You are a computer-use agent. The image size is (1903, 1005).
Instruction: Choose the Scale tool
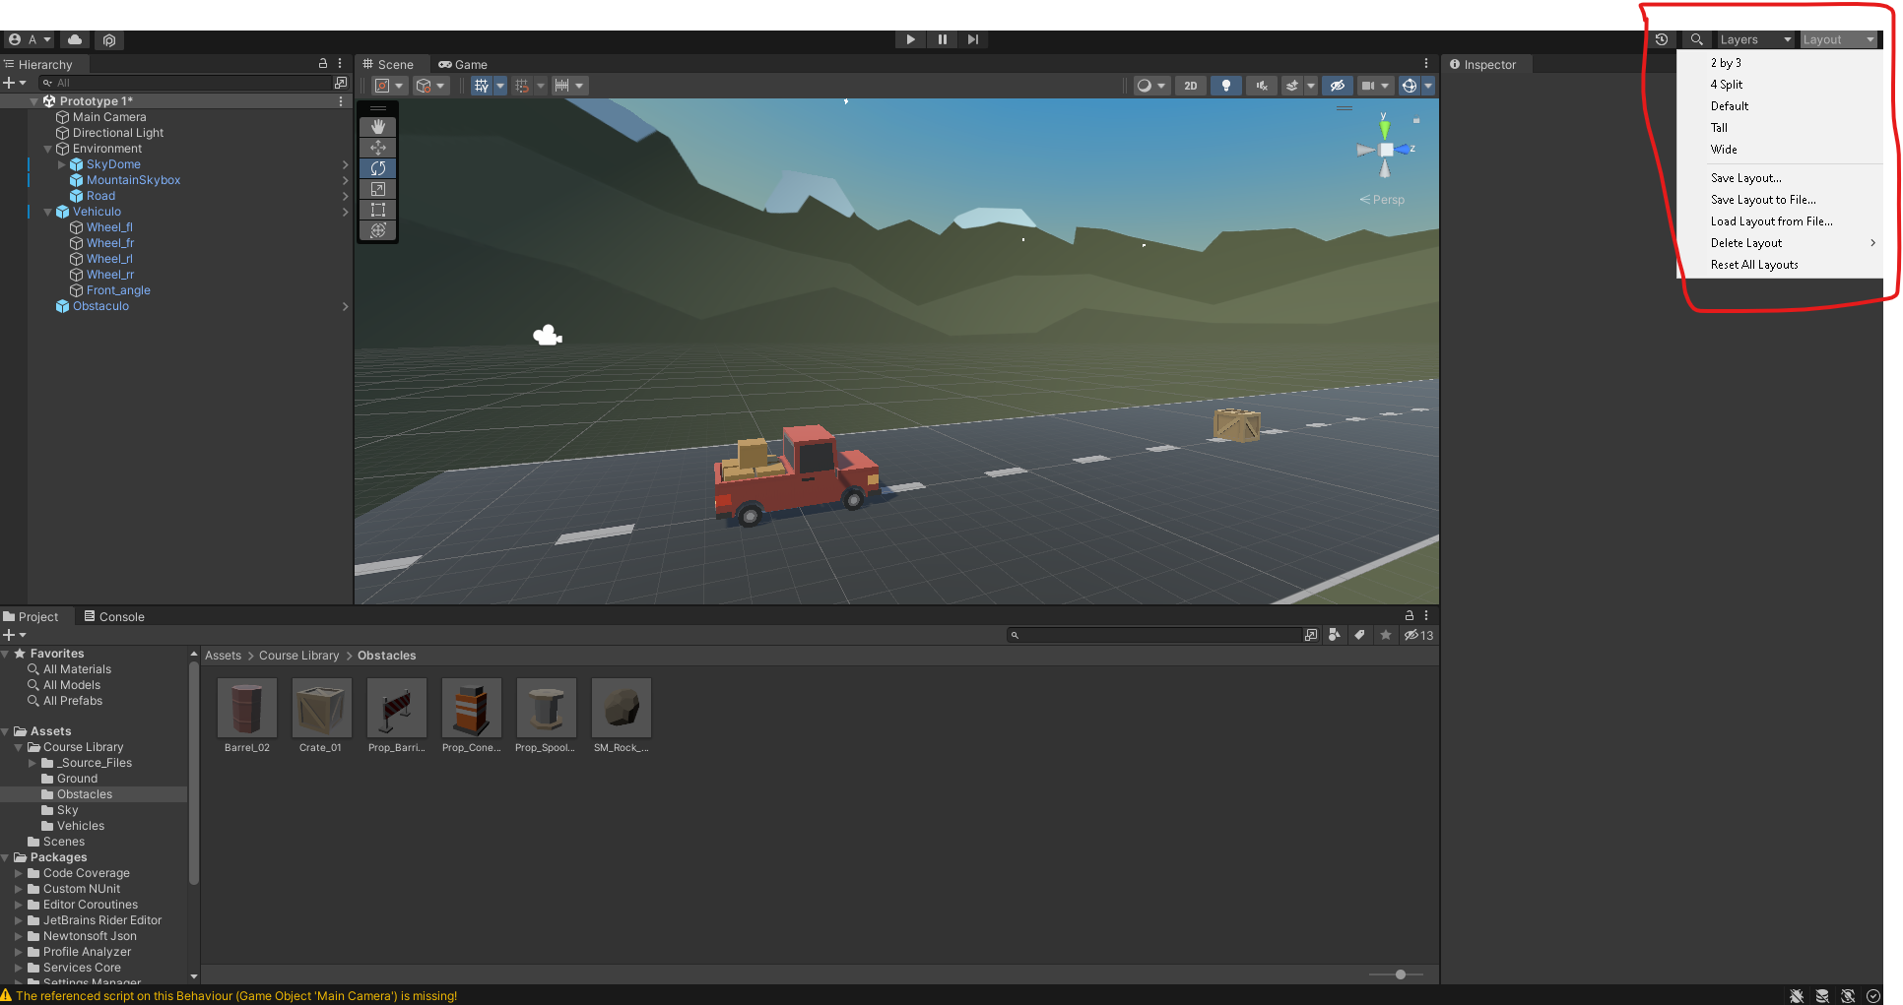377,189
